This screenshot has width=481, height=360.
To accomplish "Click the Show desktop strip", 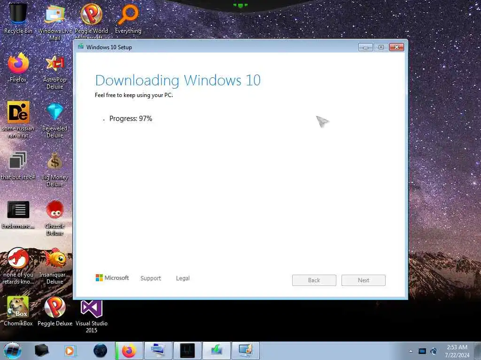I will 478,351.
